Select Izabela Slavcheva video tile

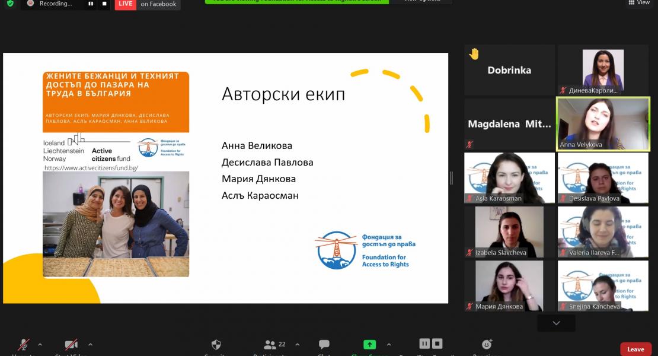pos(509,232)
